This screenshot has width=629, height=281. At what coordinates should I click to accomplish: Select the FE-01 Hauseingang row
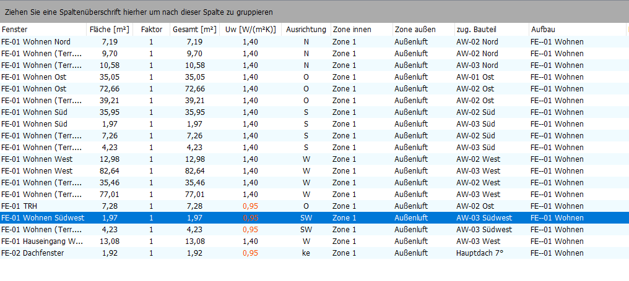coord(42,241)
